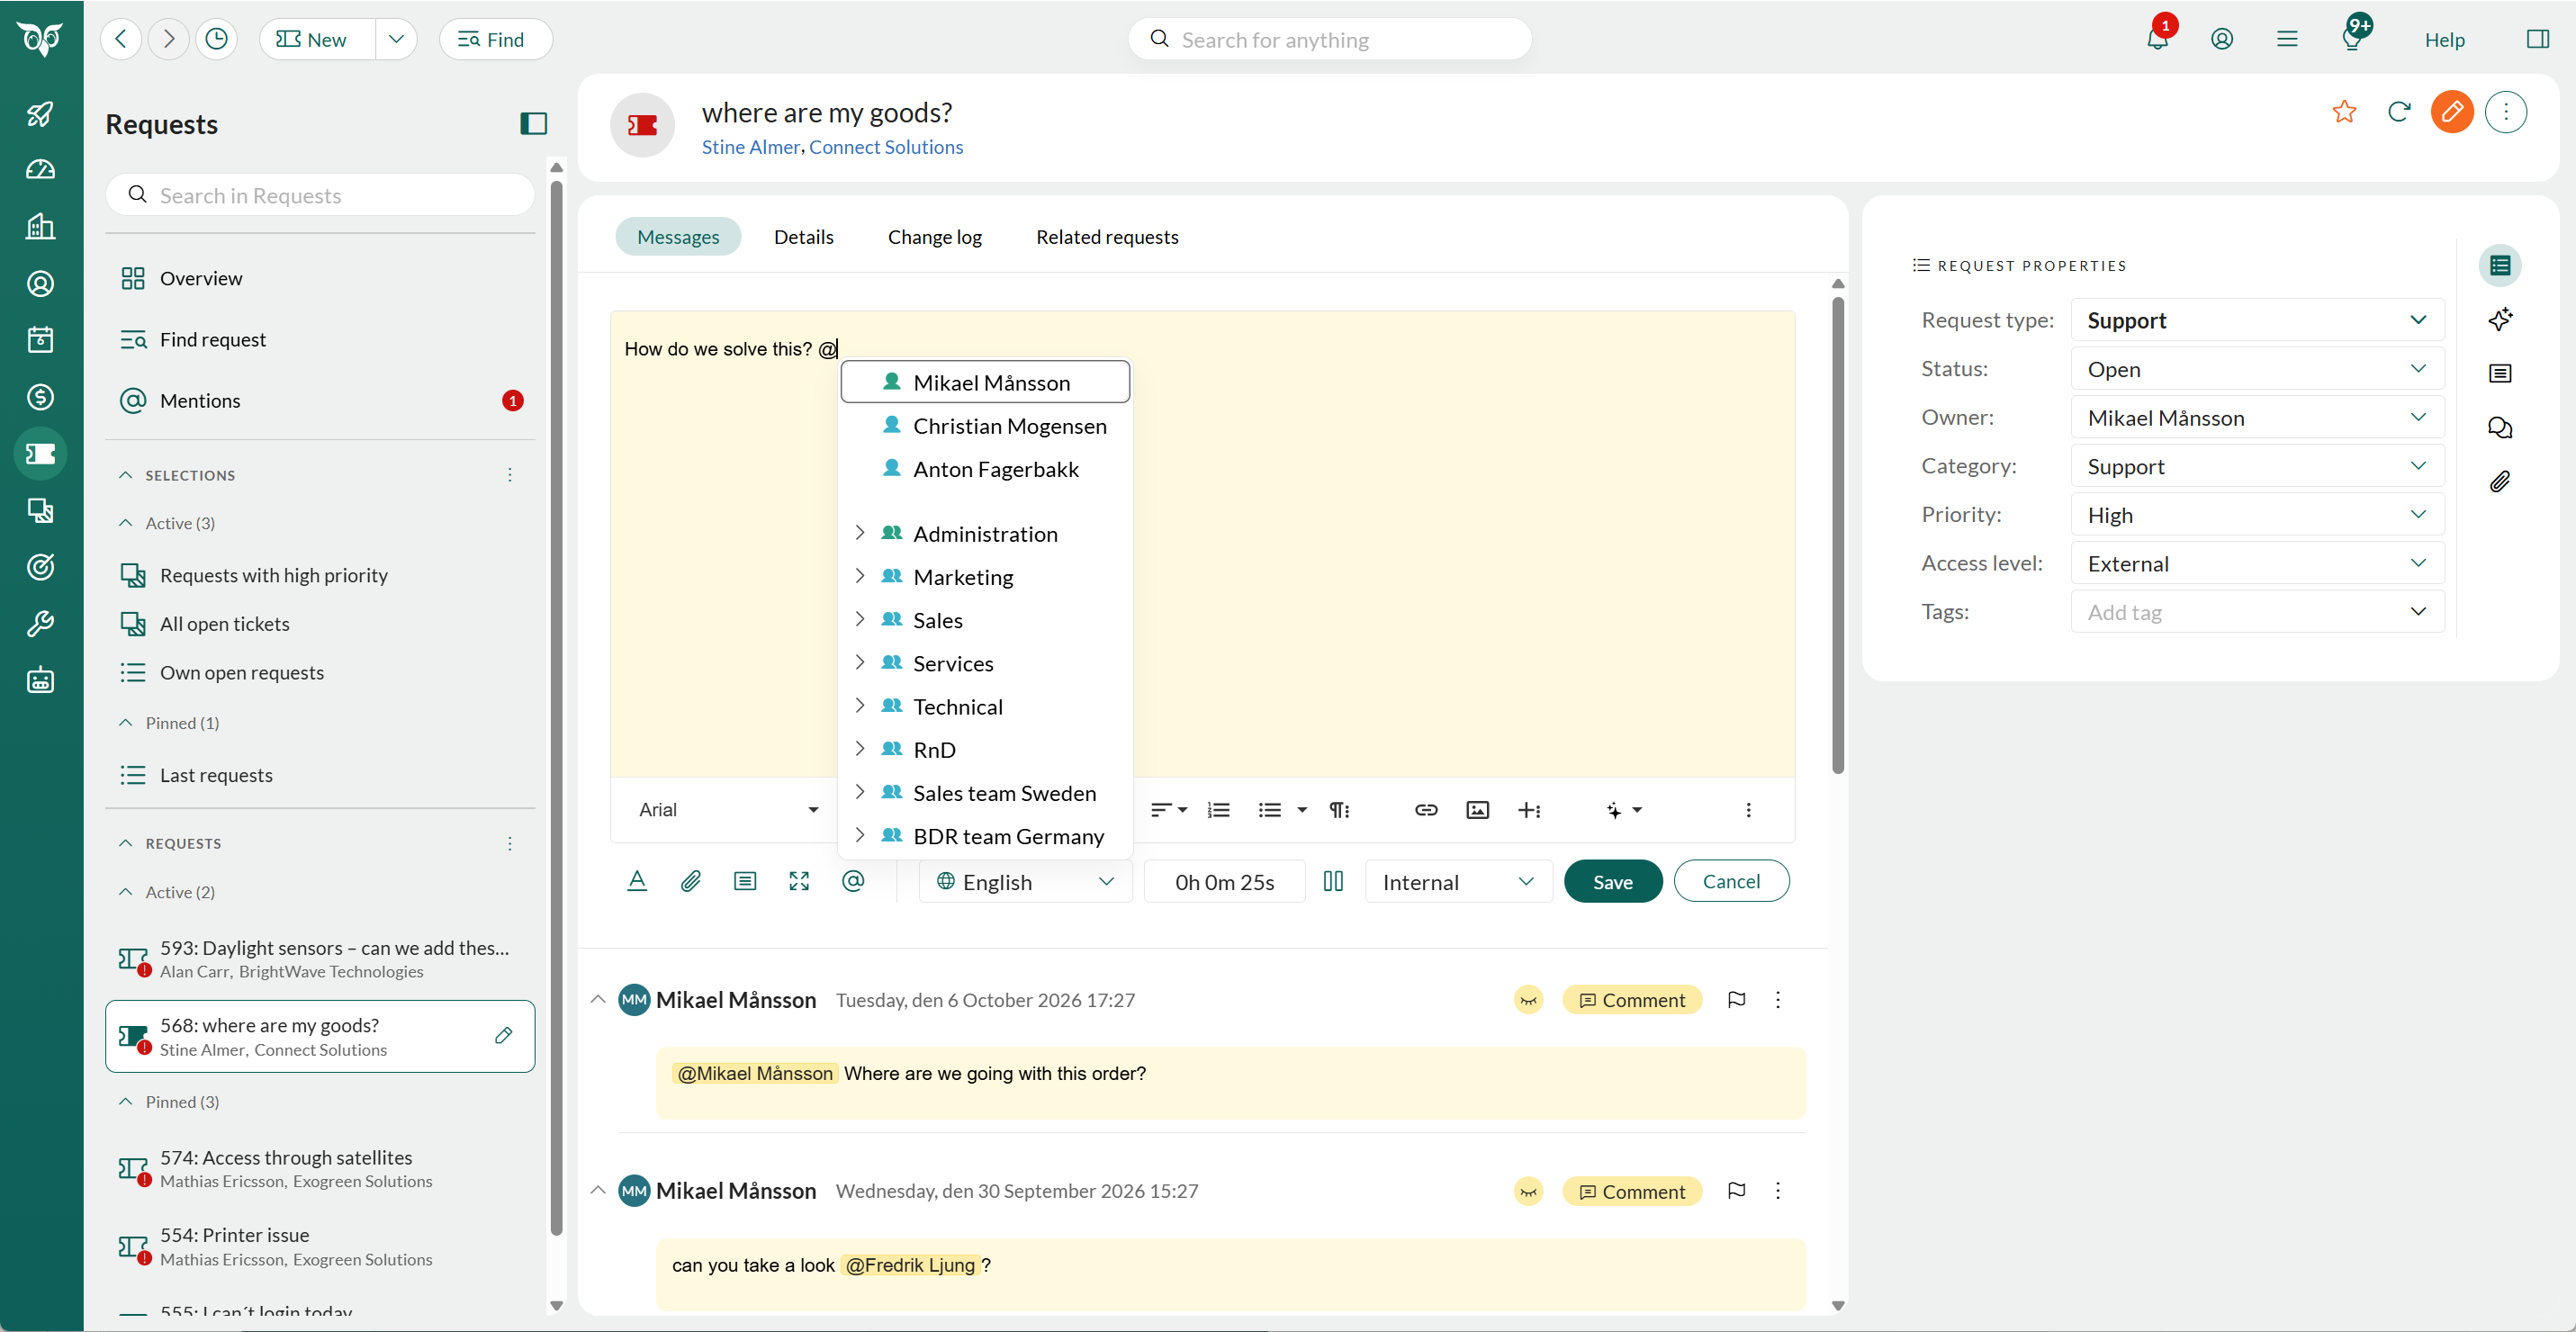Toggle the Requests side panel
The height and width of the screenshot is (1332, 2576).
533,124
